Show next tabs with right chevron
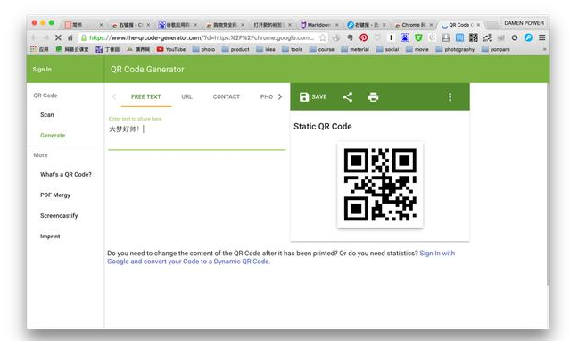The image size is (570, 341). [x=280, y=96]
